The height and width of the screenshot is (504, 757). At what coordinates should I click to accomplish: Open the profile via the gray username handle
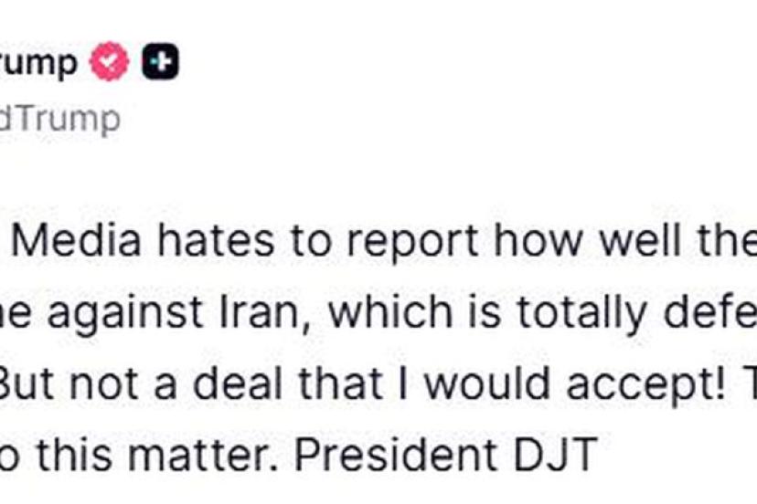(x=59, y=119)
